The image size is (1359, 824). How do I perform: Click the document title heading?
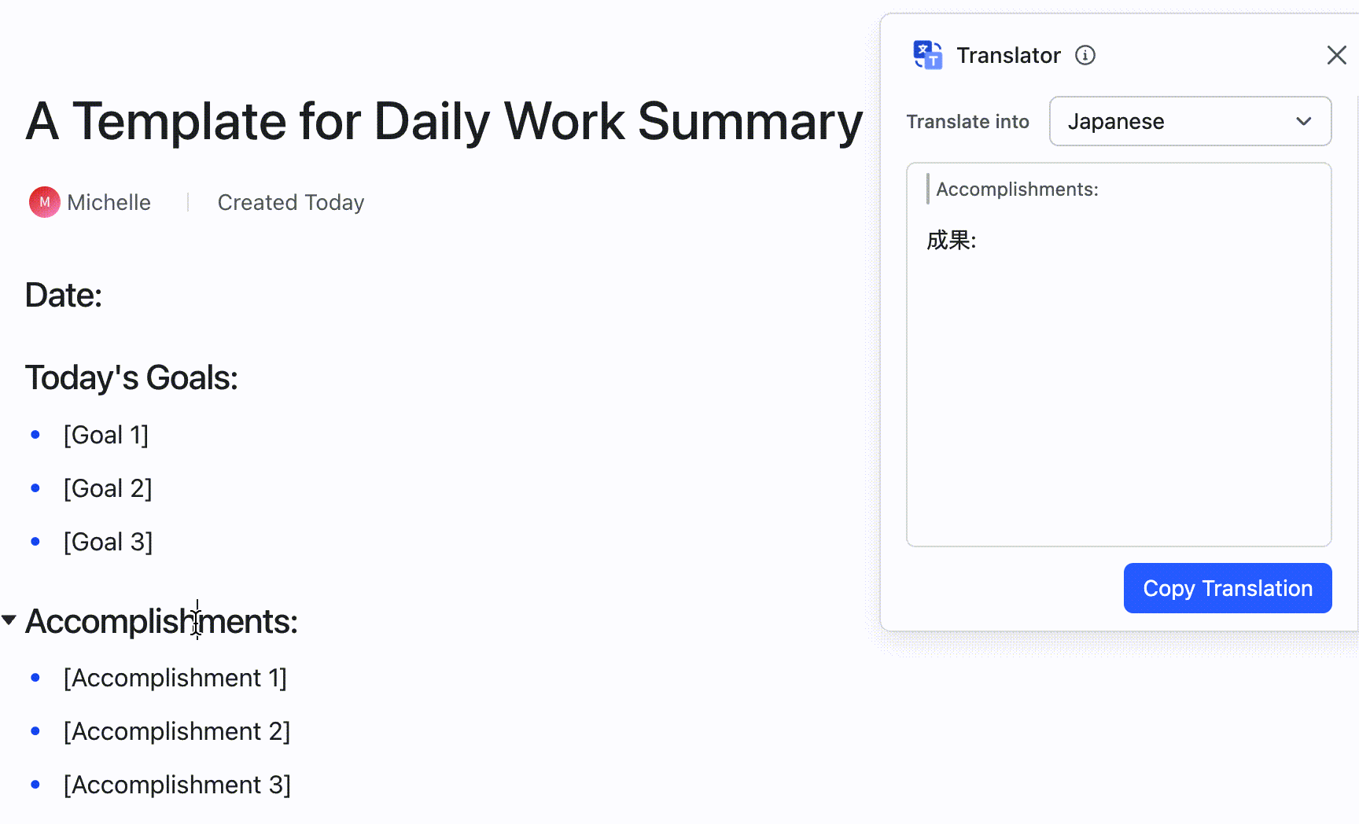(x=444, y=121)
